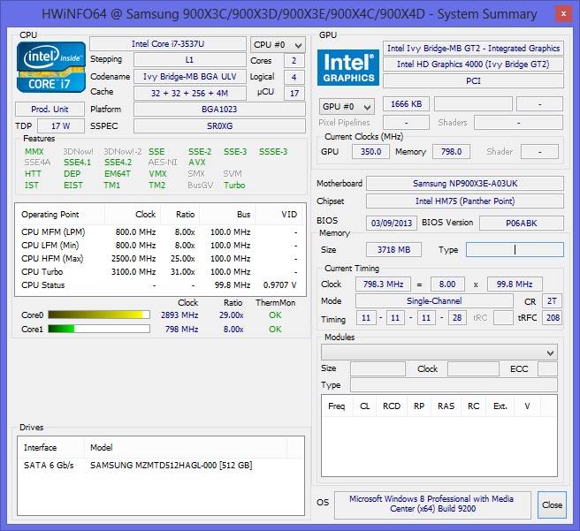Image resolution: width=580 pixels, height=531 pixels.
Task: Click the Core0 ThermMon OK status
Action: pyautogui.click(x=275, y=315)
